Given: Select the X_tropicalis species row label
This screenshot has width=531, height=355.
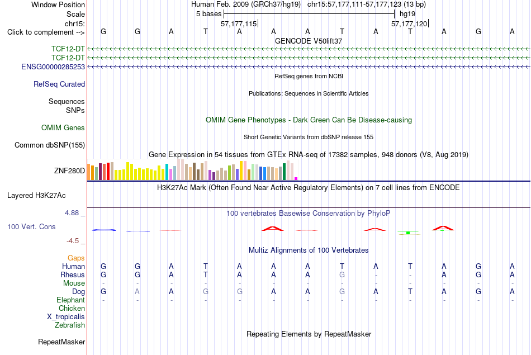Looking at the screenshot, I should pos(66,317).
